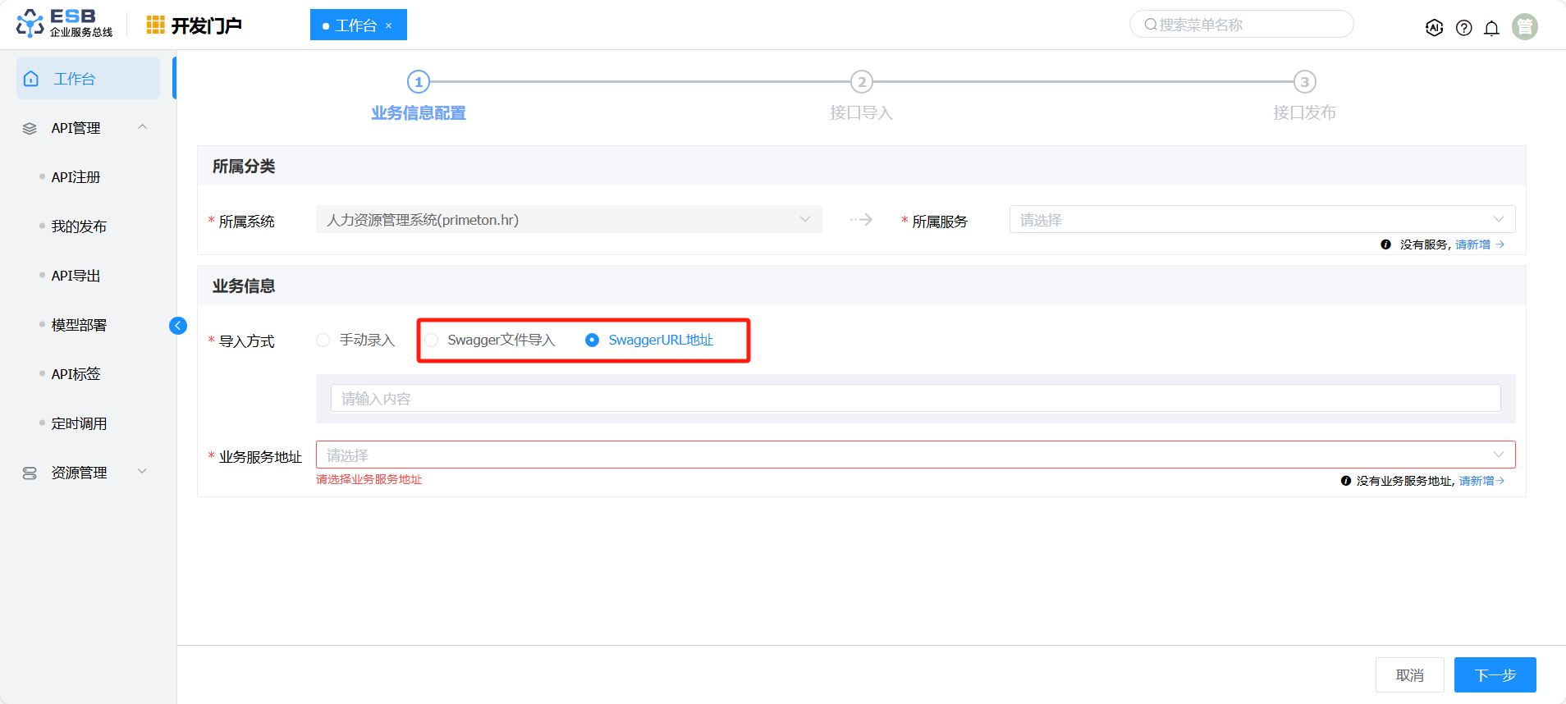Click the info icon beside 没有业务服务地址

tap(1345, 481)
